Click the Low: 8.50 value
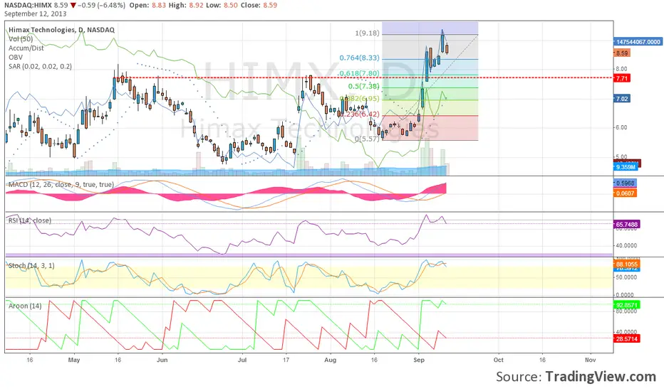The width and height of the screenshot is (664, 391). click(222, 6)
